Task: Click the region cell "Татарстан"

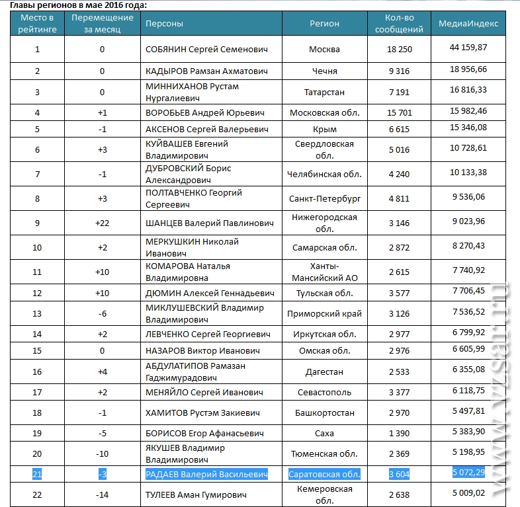Action: [324, 93]
